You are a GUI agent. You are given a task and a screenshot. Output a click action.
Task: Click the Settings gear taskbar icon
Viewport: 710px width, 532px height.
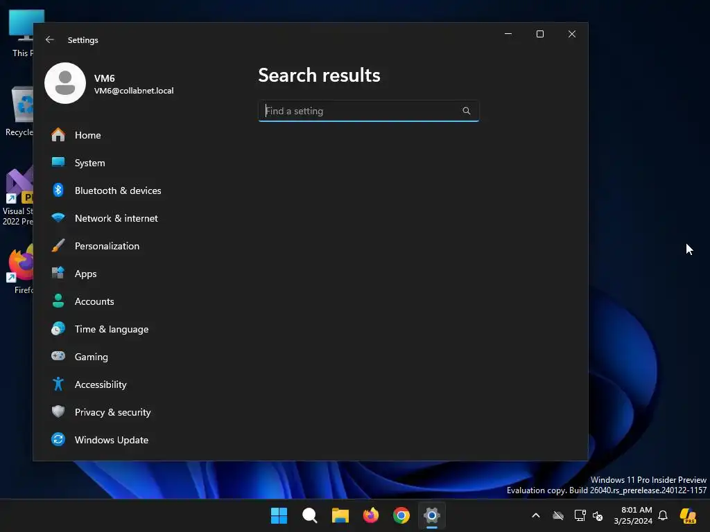(x=432, y=515)
